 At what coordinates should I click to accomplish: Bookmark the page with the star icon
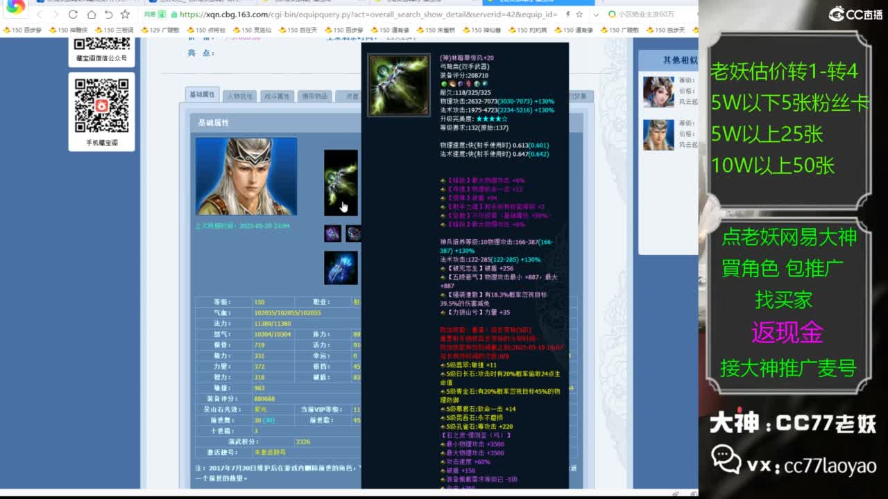[x=125, y=14]
